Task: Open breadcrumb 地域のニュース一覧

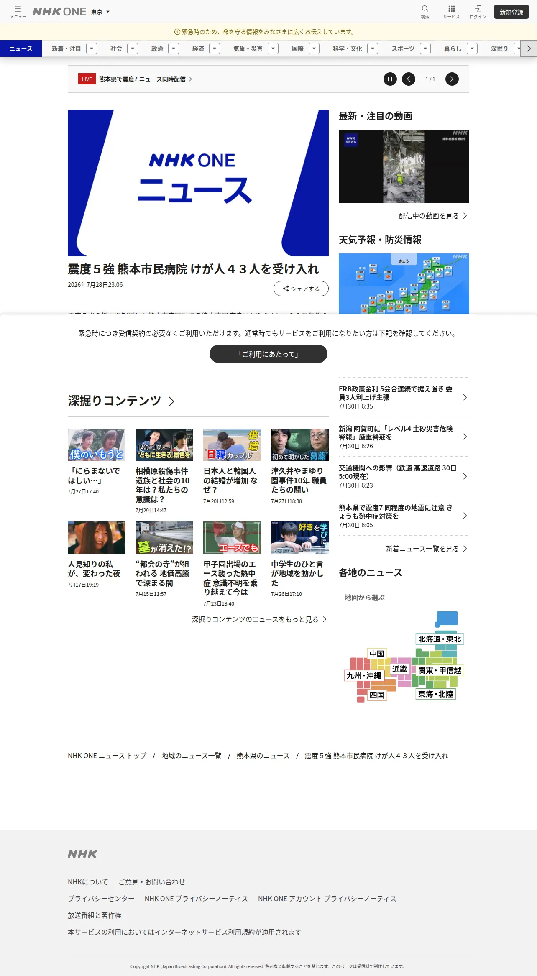Action: [192, 756]
